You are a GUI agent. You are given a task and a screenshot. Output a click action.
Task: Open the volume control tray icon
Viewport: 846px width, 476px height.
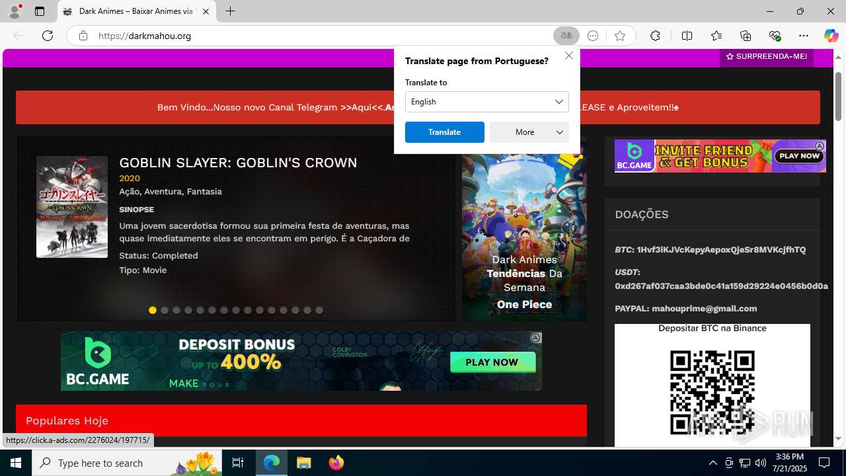(760, 463)
